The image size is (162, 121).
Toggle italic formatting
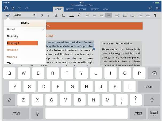click(49, 15)
